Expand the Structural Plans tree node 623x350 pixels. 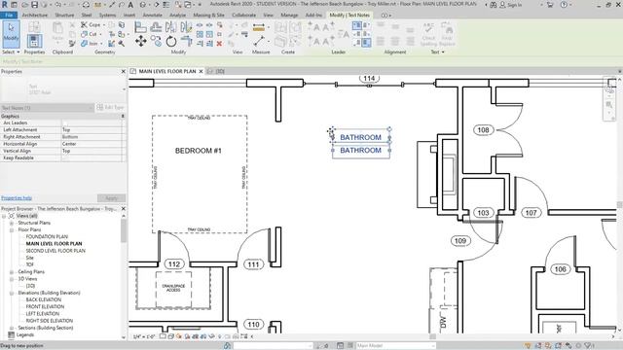pos(12,223)
